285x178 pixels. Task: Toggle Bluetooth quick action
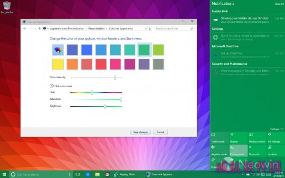257,151
